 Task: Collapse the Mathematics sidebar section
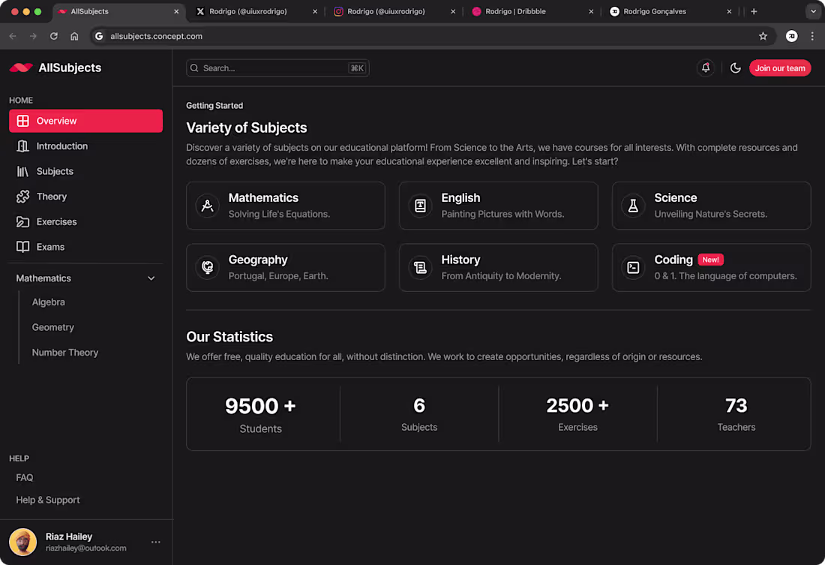(x=151, y=278)
